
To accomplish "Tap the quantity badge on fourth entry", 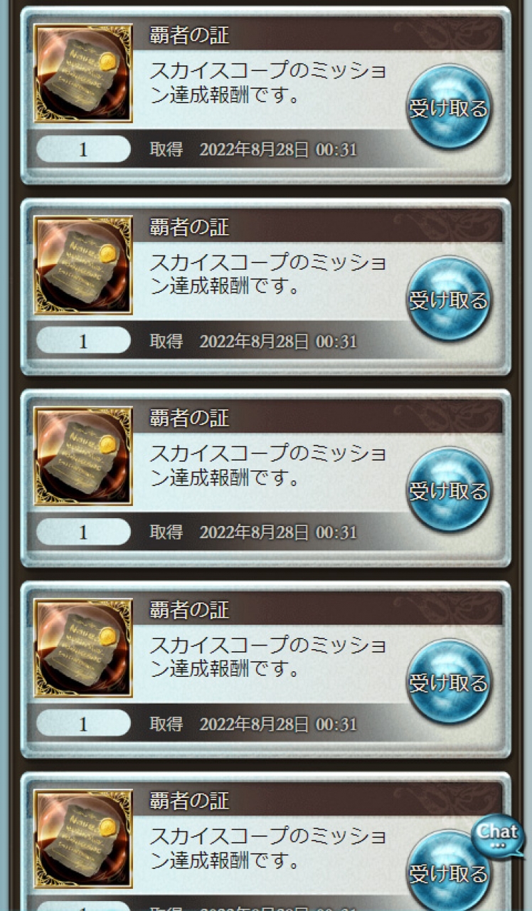I will point(83,724).
